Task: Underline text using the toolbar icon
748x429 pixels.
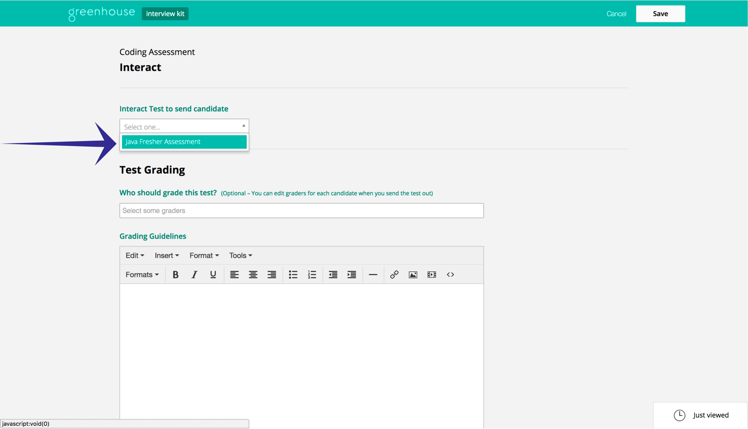Action: point(213,275)
